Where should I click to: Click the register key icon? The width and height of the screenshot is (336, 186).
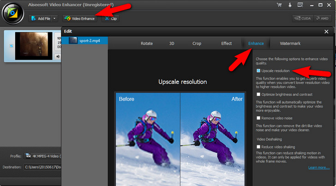point(290,5)
